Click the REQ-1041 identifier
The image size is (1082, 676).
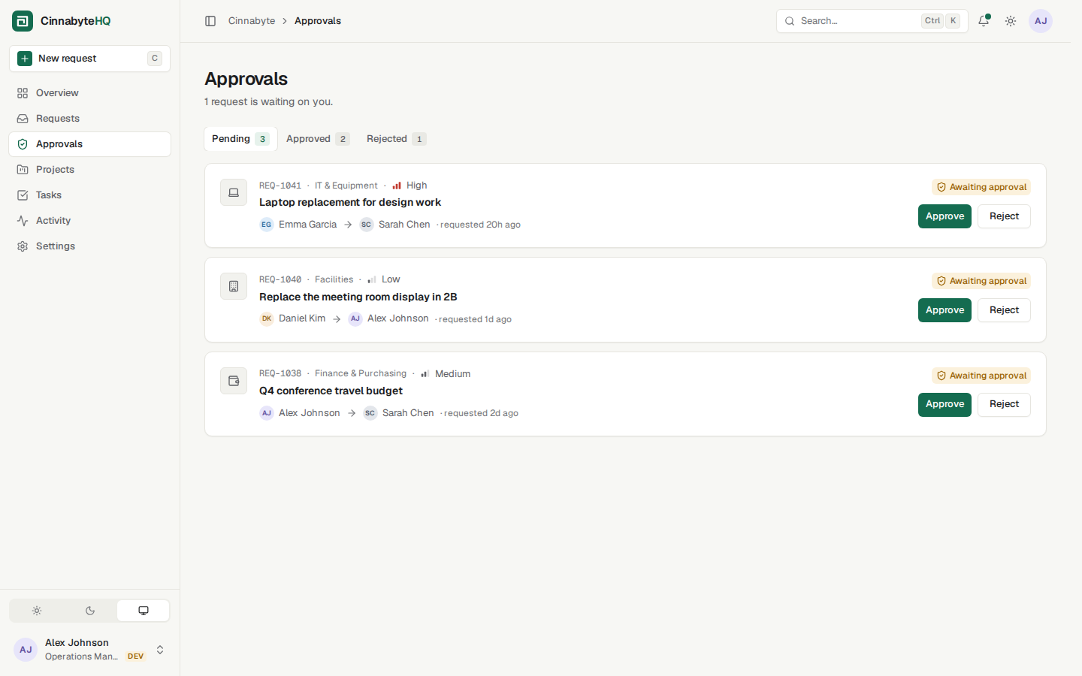pyautogui.click(x=280, y=186)
